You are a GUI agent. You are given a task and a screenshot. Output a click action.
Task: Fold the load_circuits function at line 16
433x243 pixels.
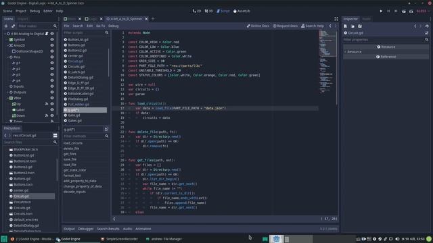click(126, 103)
